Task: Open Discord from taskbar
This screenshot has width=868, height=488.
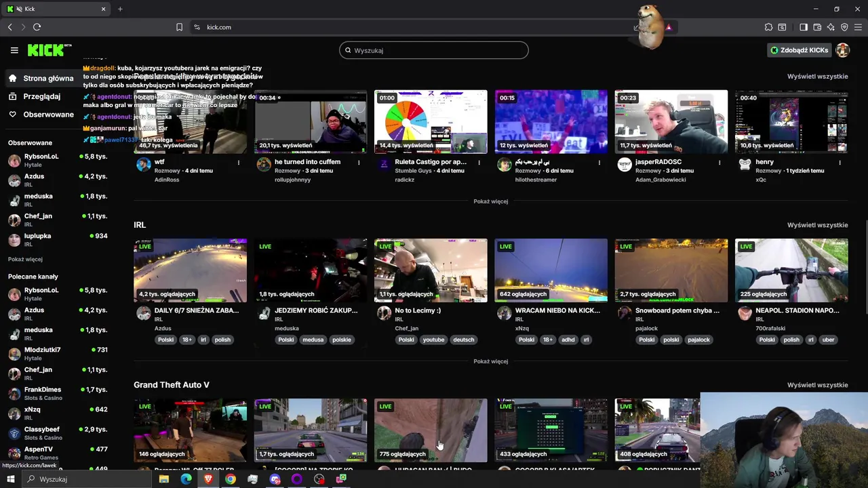Action: click(x=275, y=479)
